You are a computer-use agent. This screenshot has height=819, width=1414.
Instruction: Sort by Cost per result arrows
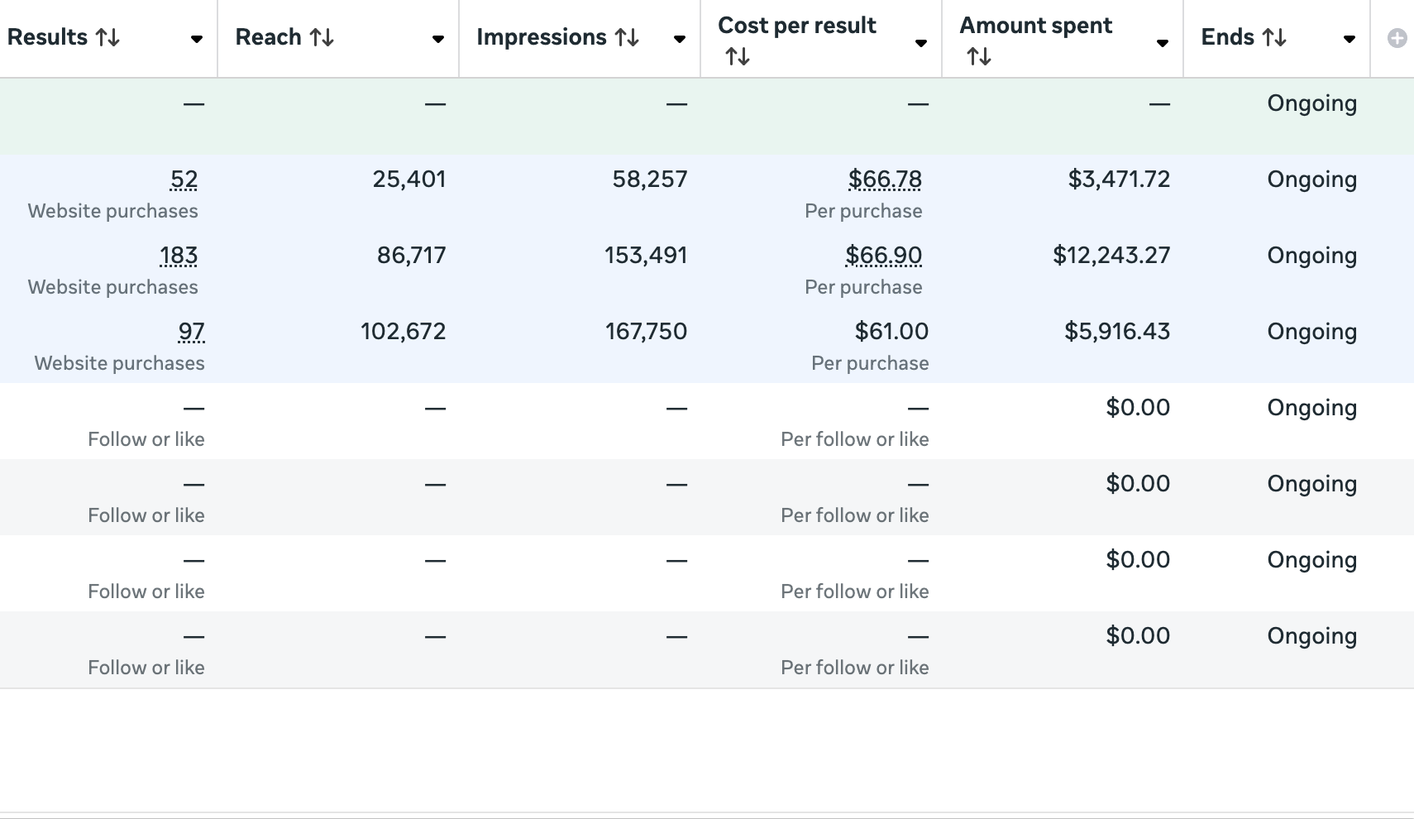point(738,56)
